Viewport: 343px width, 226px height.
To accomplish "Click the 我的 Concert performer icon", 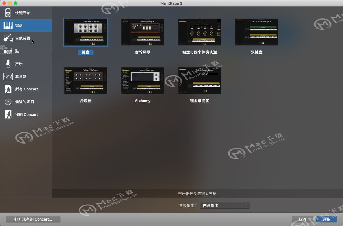I will (8, 114).
